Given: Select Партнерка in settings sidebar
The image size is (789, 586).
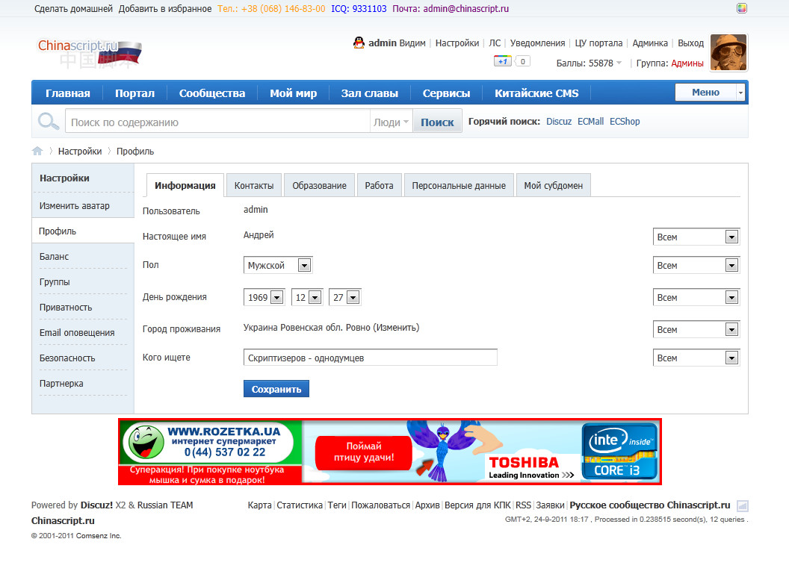Looking at the screenshot, I should tap(61, 384).
